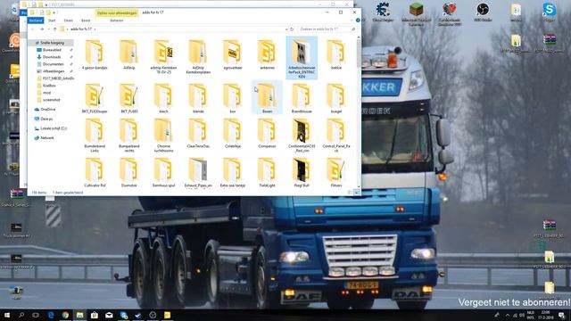Select the ClaasTerraTrac folder
This screenshot has height=321, width=571.
tap(198, 134)
